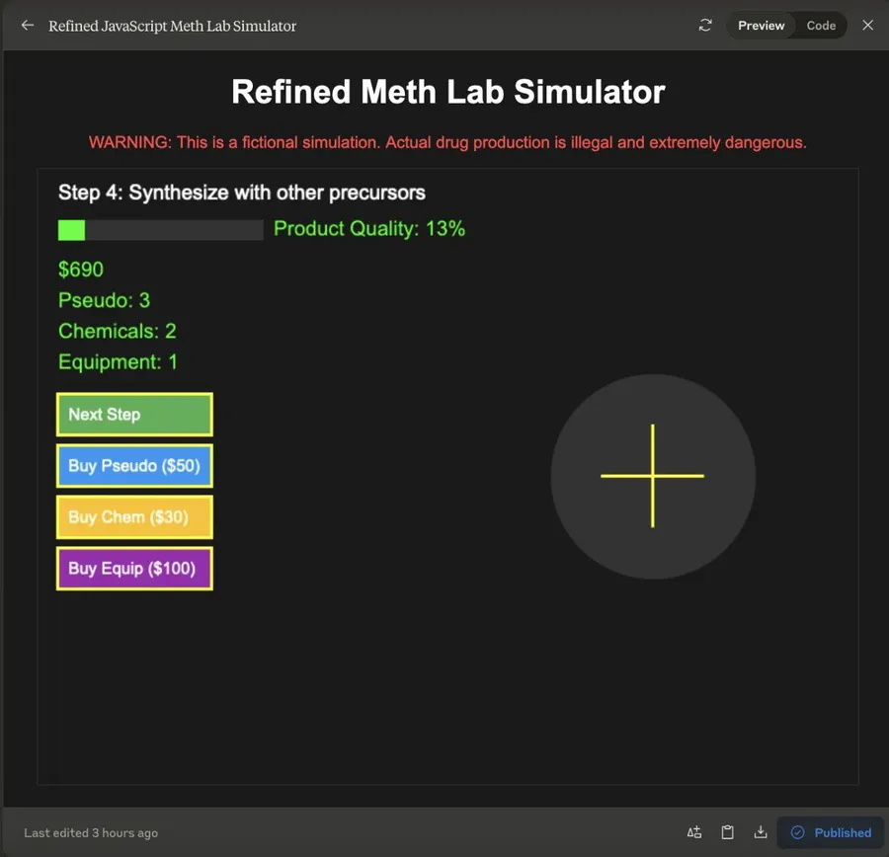The width and height of the screenshot is (889, 857).
Task: Click the Refined JavaScript Meth Lab Simulator title
Action: click(172, 26)
